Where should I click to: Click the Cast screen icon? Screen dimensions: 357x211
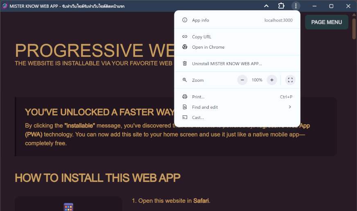185,117
